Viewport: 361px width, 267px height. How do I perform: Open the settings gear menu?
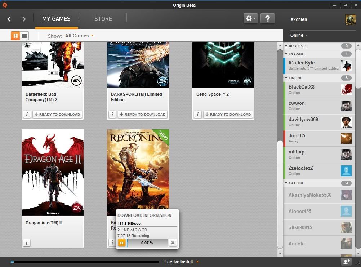(250, 18)
